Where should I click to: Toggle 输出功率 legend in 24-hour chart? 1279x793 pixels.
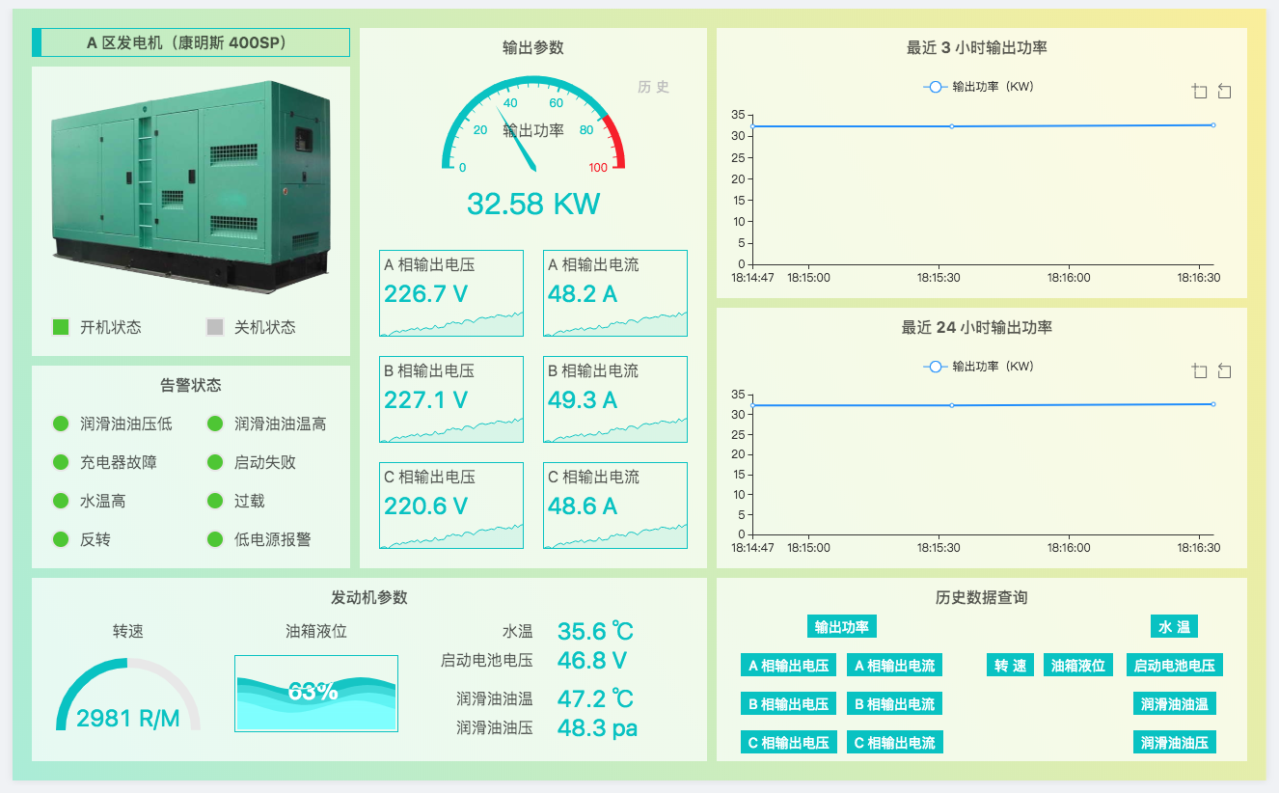(978, 367)
